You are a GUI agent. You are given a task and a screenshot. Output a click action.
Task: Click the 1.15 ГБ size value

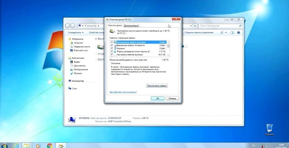point(162,51)
